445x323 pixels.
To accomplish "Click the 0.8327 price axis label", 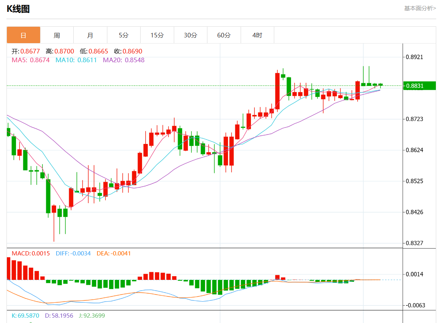I will point(414,243).
